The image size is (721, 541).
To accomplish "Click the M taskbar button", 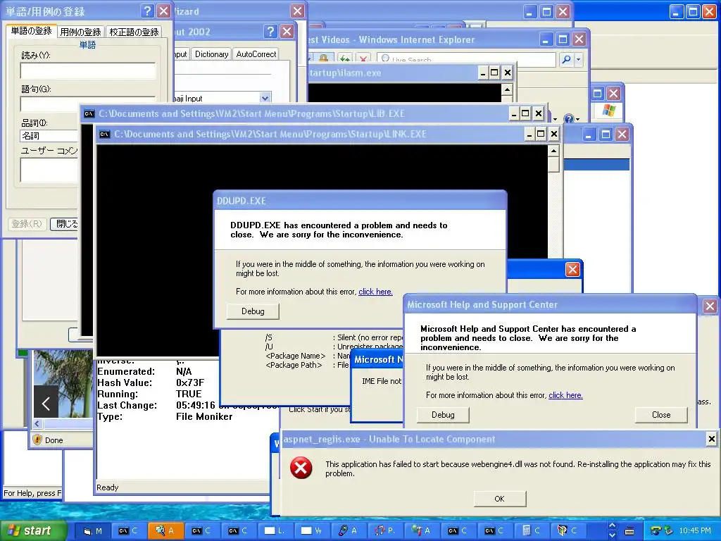I will click(92, 531).
